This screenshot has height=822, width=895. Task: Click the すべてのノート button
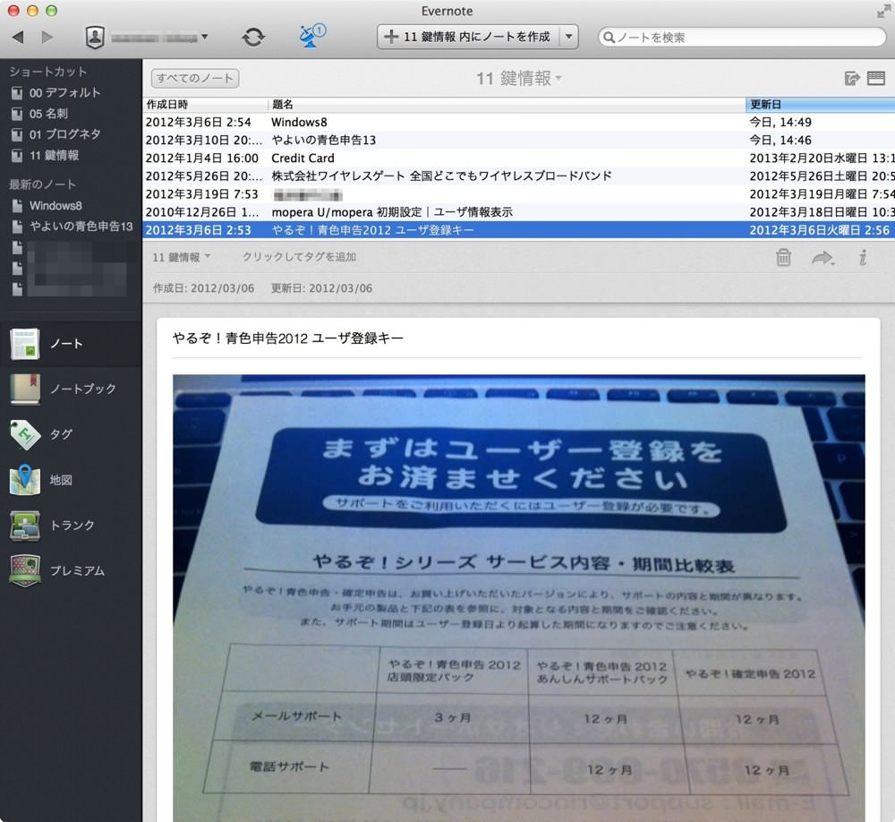click(194, 78)
